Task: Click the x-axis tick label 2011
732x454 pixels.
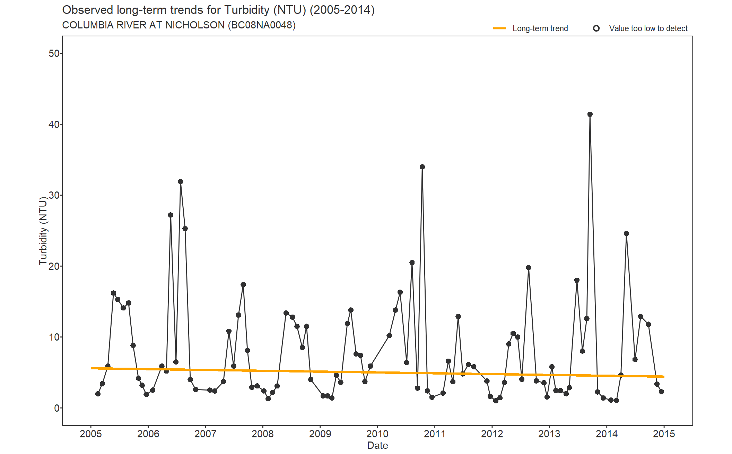Action: point(435,434)
